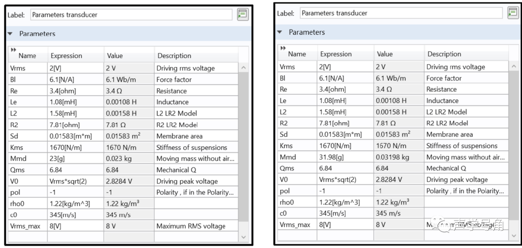Click scroll-up arrow of the right parameters table
This screenshot has height=248, width=522.
coord(513,67)
